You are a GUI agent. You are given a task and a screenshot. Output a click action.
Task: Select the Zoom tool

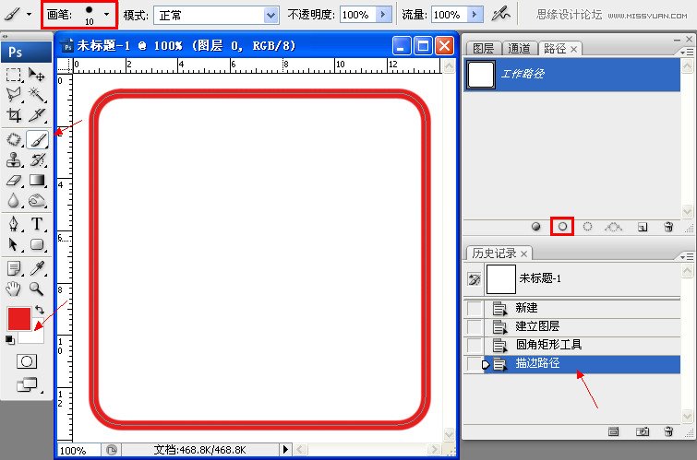(x=37, y=289)
